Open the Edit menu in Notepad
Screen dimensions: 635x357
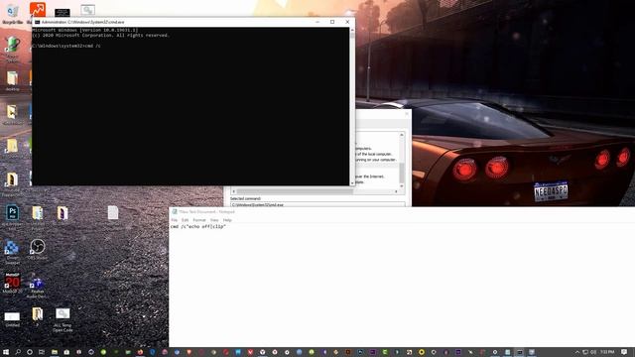pos(186,220)
